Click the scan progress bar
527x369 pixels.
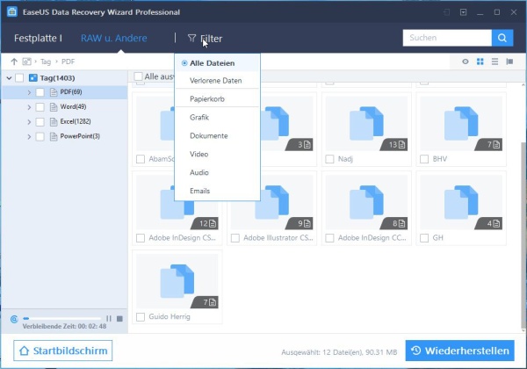click(61, 318)
